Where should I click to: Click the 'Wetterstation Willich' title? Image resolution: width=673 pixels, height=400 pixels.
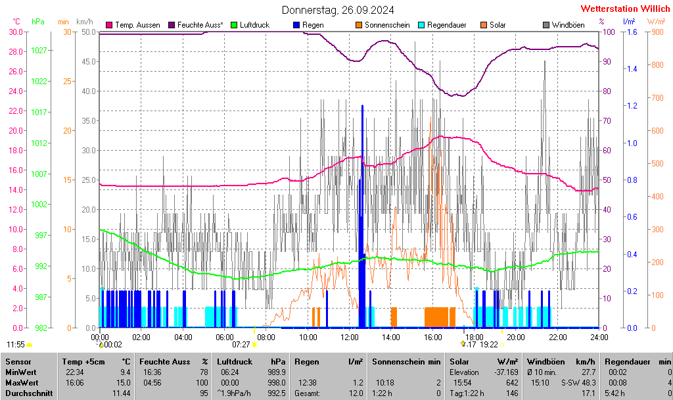[x=626, y=9]
